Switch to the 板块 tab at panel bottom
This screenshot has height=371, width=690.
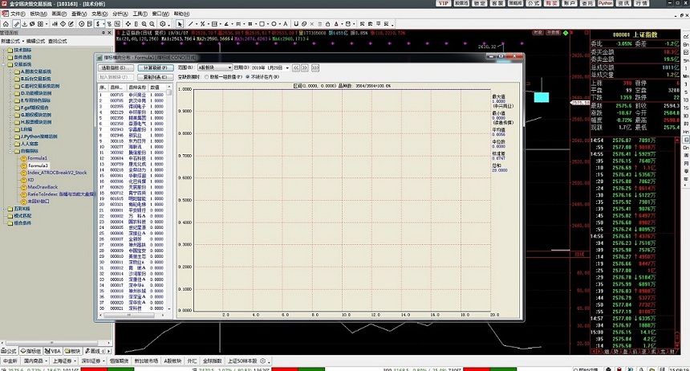74,351
